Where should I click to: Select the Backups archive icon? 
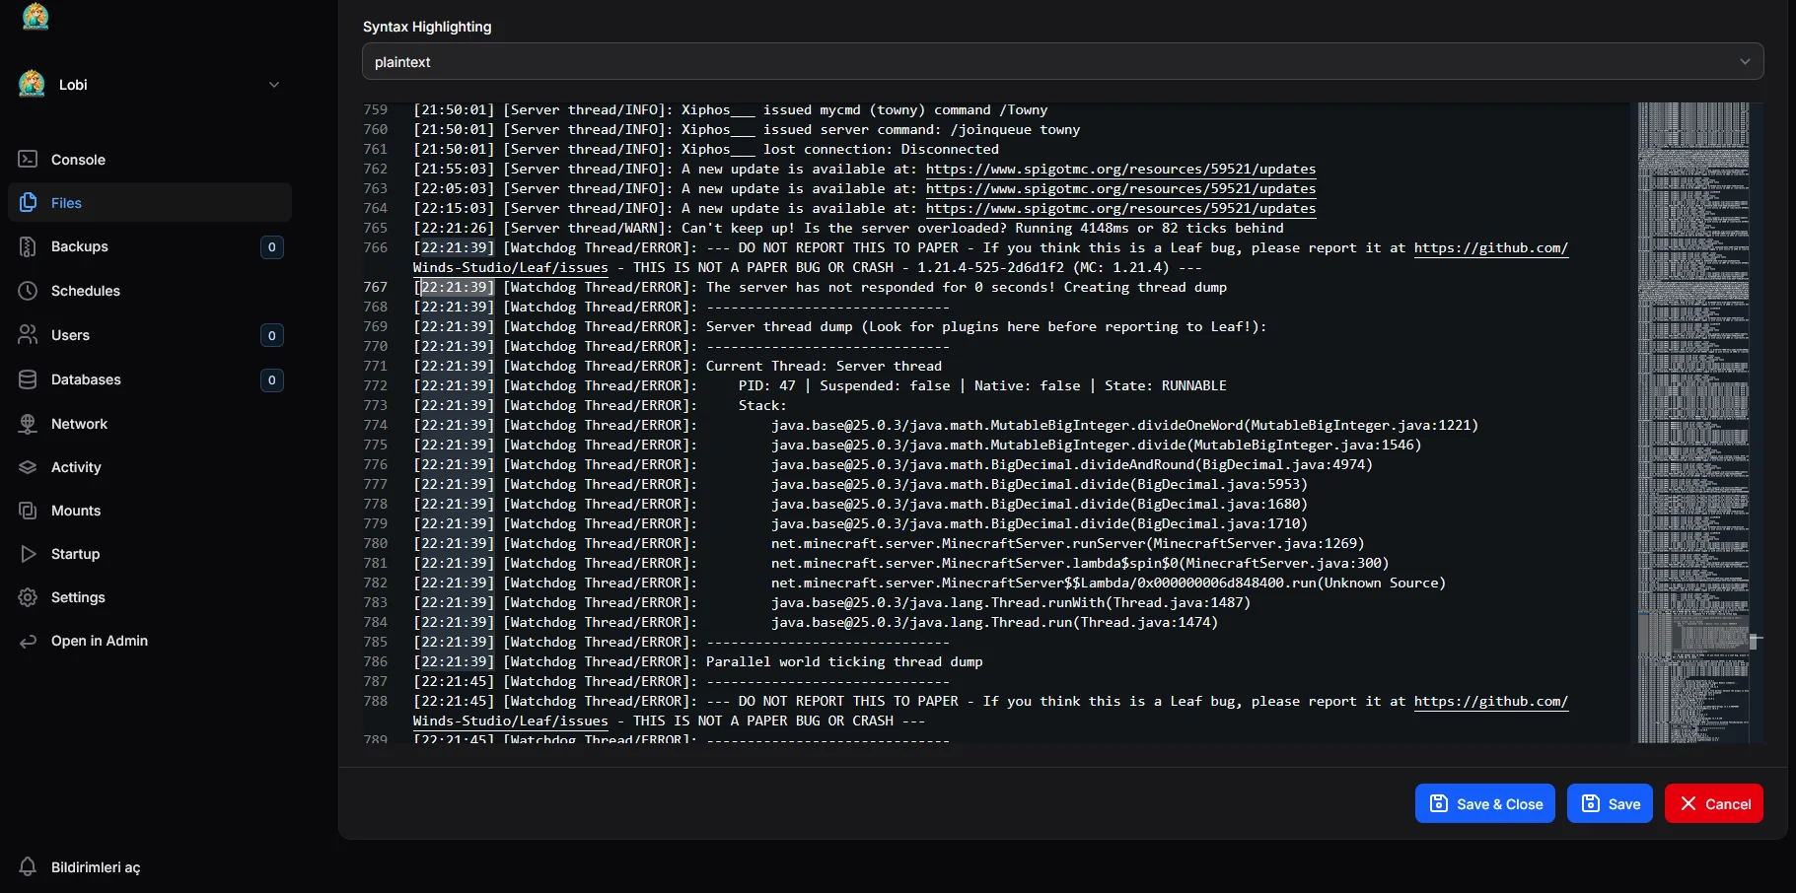28,246
